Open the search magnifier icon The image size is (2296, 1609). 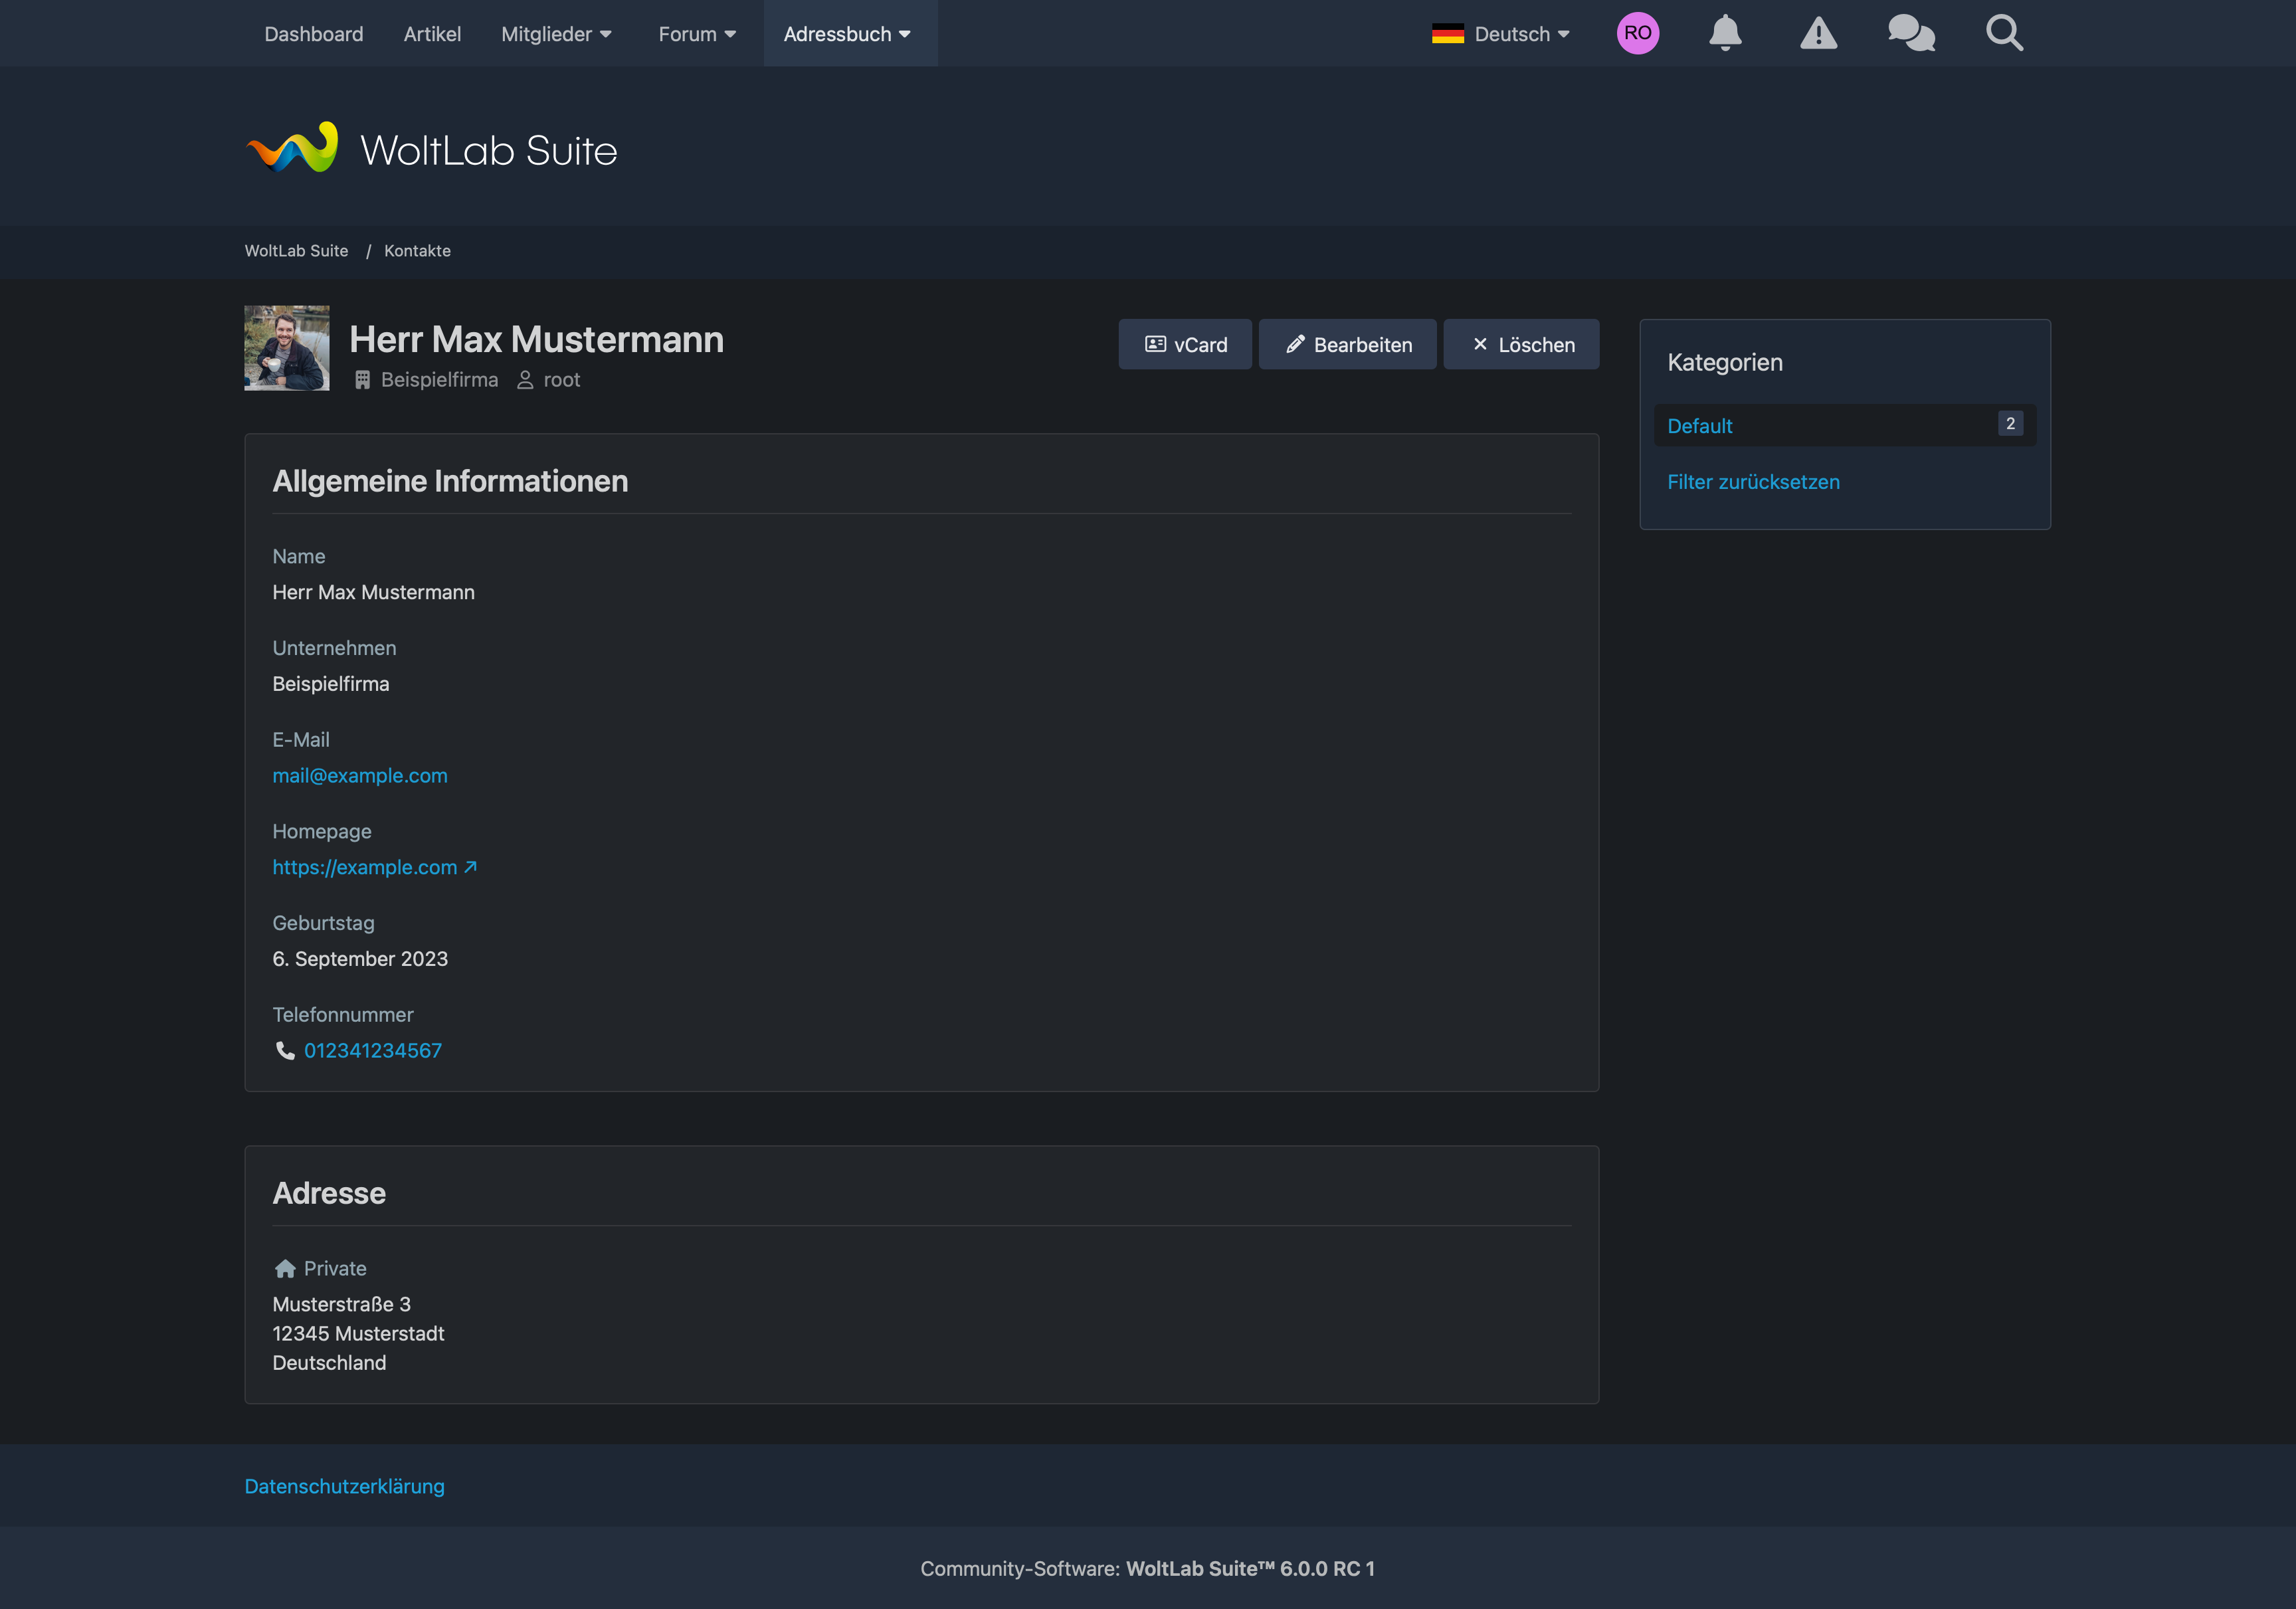pos(2004,33)
